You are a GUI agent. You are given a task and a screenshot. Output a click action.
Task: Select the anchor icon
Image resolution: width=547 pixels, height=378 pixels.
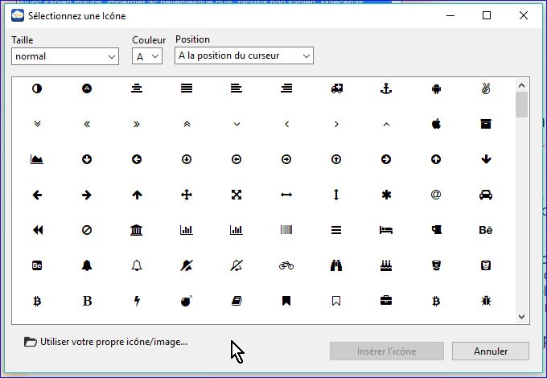point(385,88)
